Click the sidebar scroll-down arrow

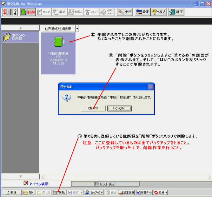20,176
